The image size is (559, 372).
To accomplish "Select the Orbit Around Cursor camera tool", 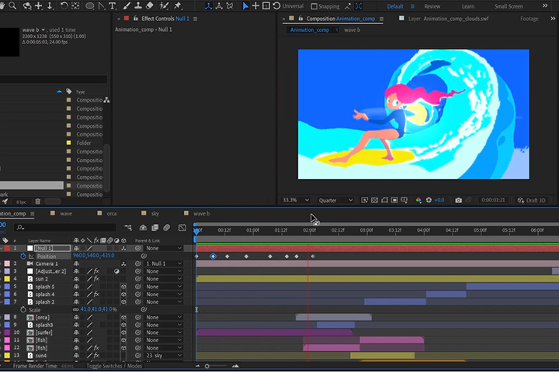I will (26, 5).
